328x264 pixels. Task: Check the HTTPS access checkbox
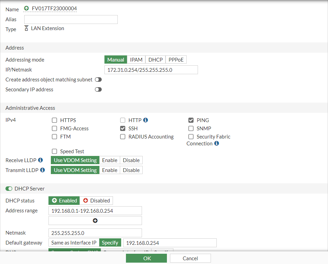(55, 120)
